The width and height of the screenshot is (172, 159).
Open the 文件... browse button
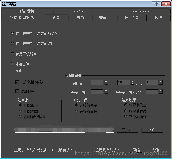tap(128, 130)
